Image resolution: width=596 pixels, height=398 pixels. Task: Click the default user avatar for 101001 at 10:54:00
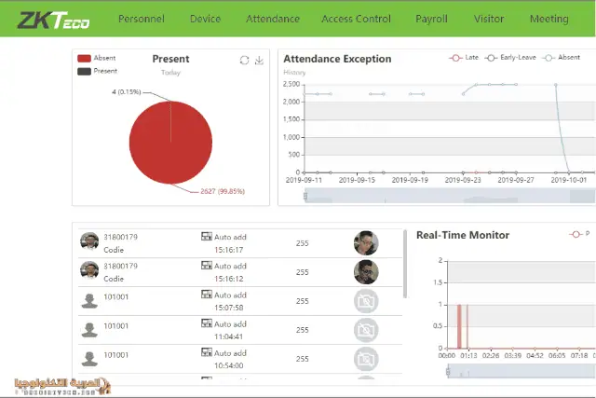coord(89,359)
